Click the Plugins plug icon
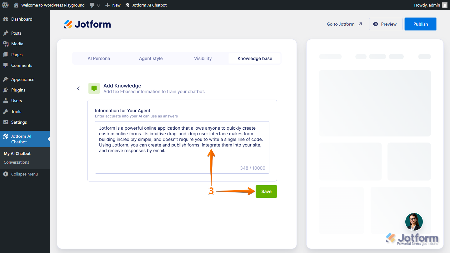Image resolution: width=450 pixels, height=253 pixels. tap(6, 90)
